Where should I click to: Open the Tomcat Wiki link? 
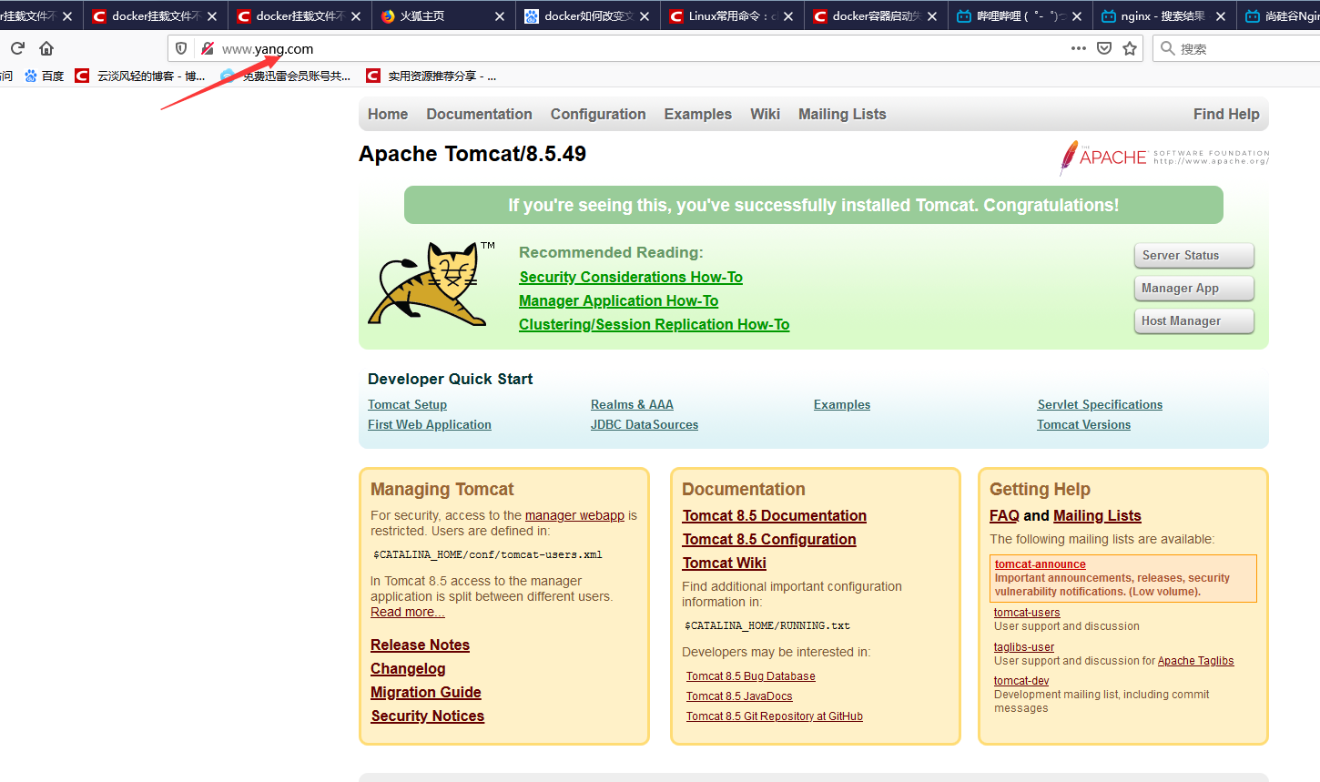pyautogui.click(x=725, y=563)
